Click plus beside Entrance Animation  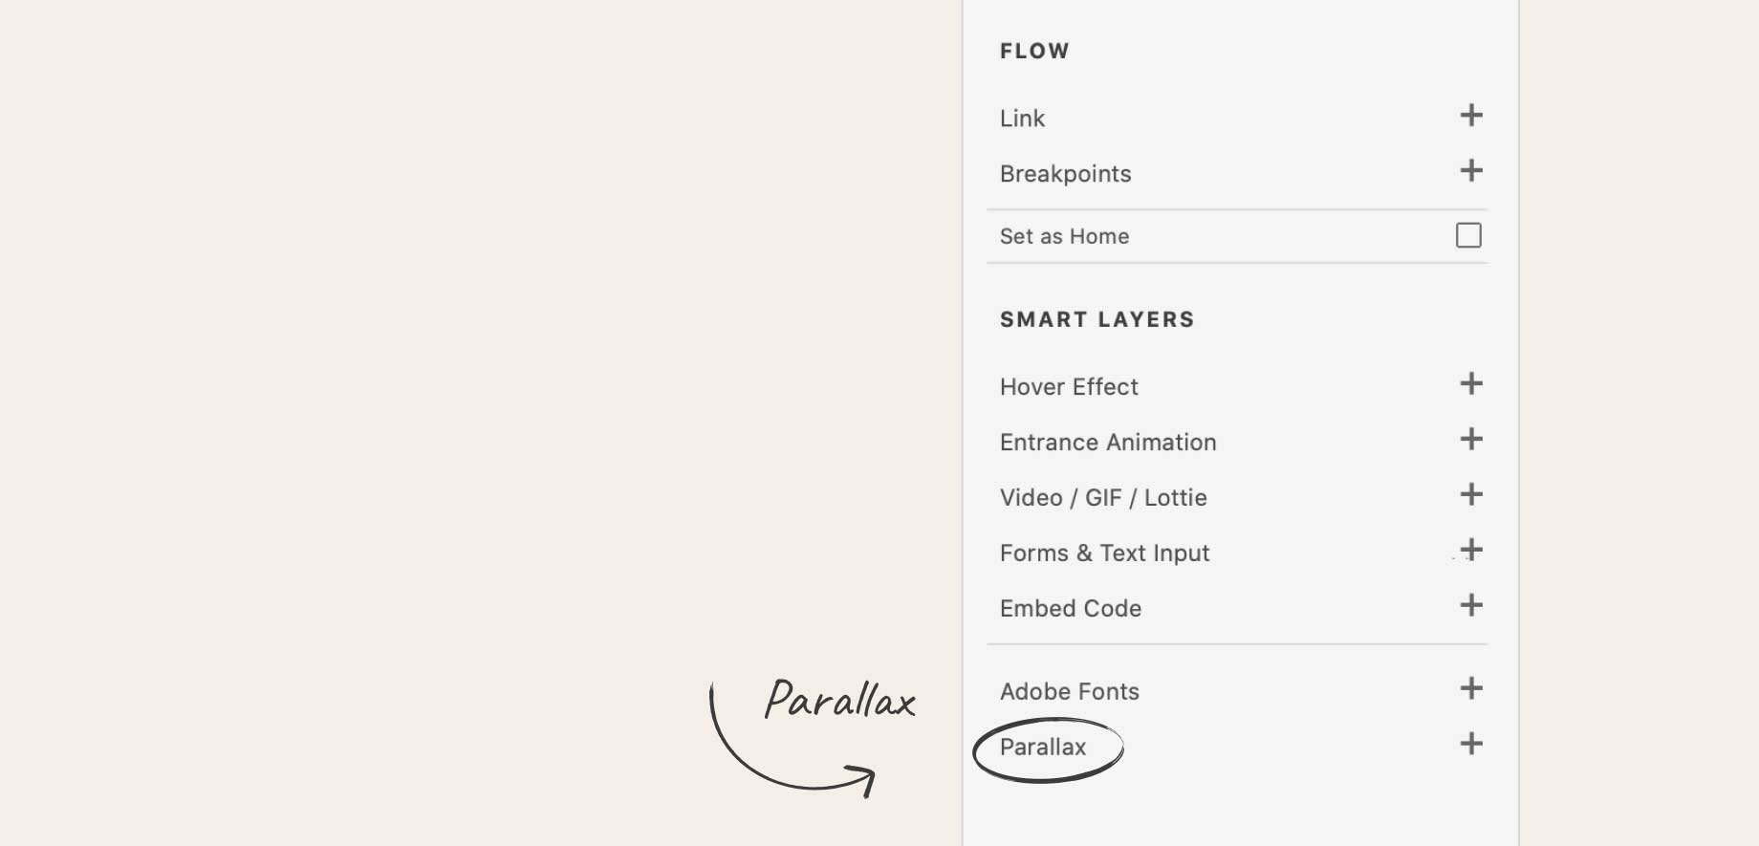1471,440
